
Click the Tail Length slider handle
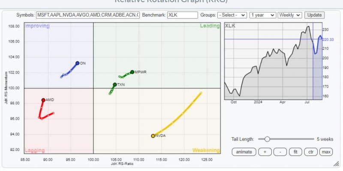click(x=267, y=139)
